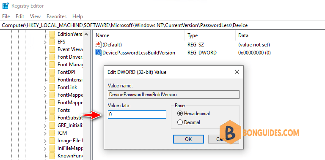Open the Edit menu

click(x=20, y=16)
